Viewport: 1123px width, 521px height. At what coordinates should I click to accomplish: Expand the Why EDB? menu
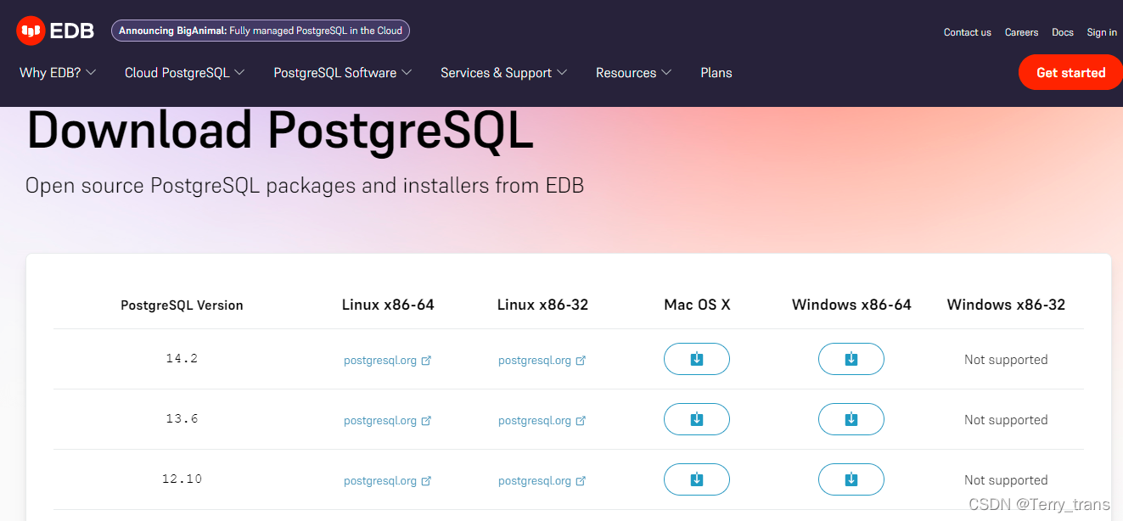pos(58,73)
